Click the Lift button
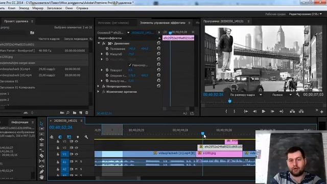 (x=292, y=111)
